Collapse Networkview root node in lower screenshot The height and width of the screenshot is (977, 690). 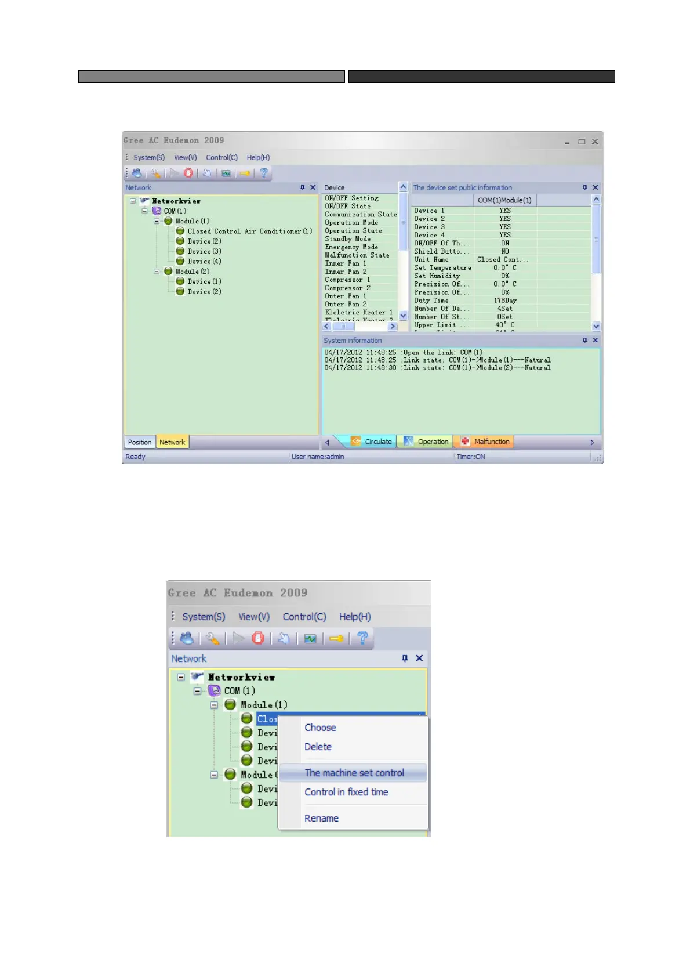[x=181, y=676]
